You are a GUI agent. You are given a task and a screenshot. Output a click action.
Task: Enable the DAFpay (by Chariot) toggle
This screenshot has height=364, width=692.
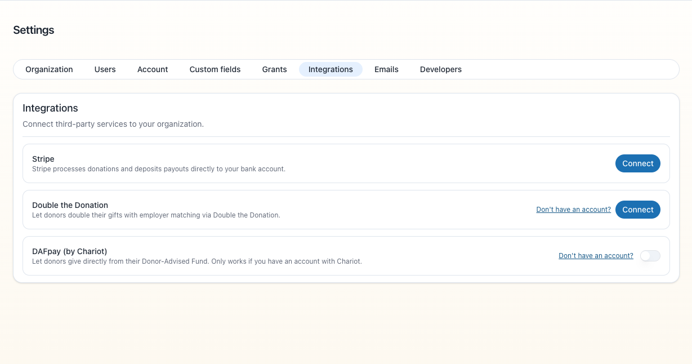(x=650, y=256)
